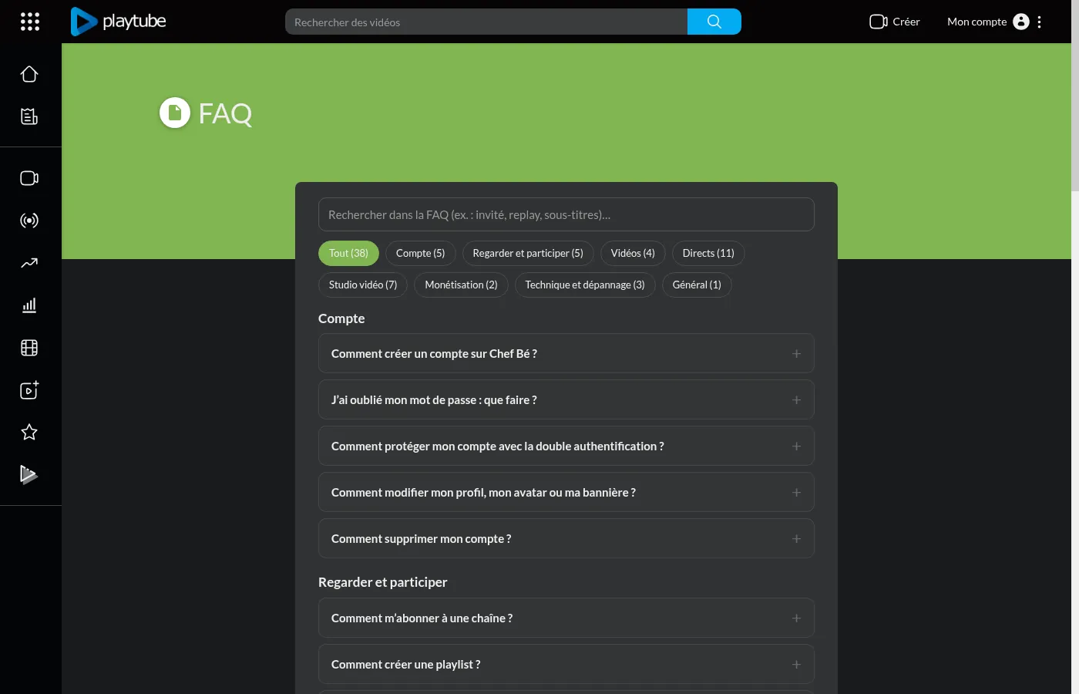The image size is (1079, 694).
Task: Open live broadcasts sidebar icon
Action: tap(29, 221)
